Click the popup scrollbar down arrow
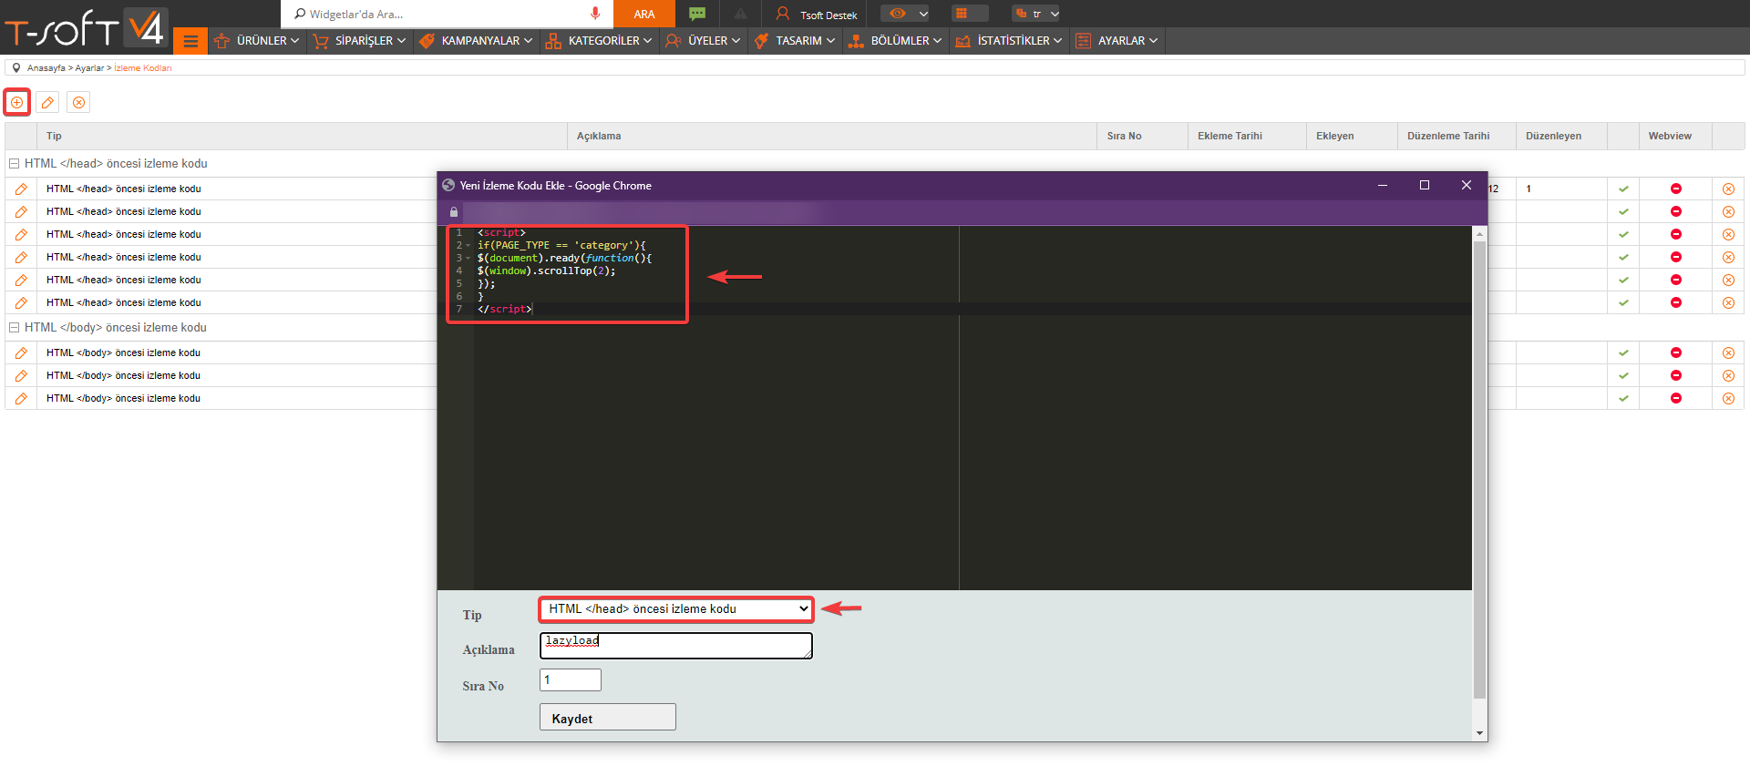Viewport: 1750px width, 766px height. [x=1479, y=733]
